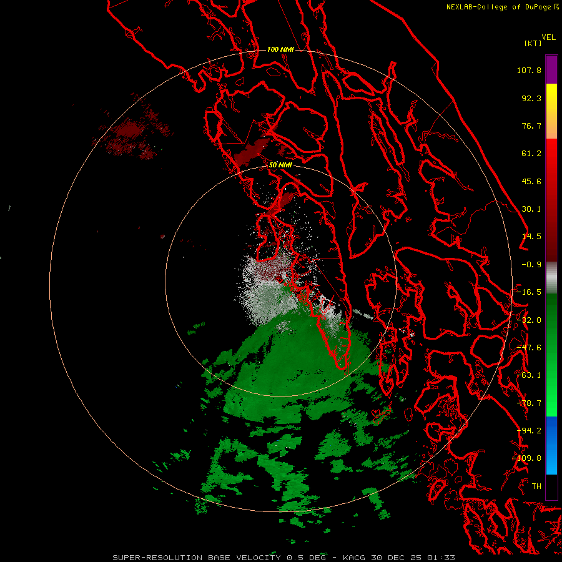Click the -0.9 velocity scale value
562x562 pixels.
click(531, 265)
